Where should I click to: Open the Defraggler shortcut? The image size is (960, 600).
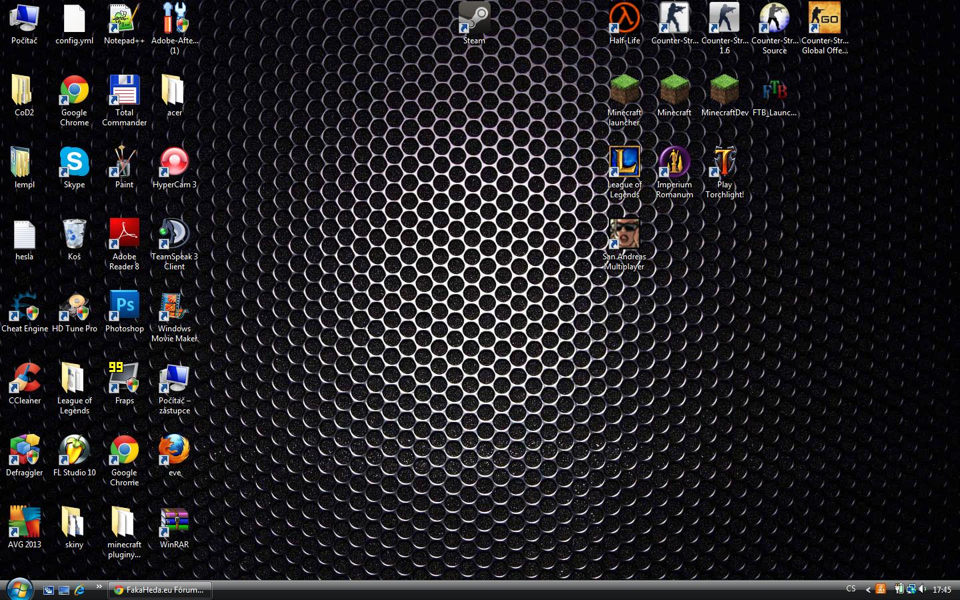pyautogui.click(x=25, y=455)
